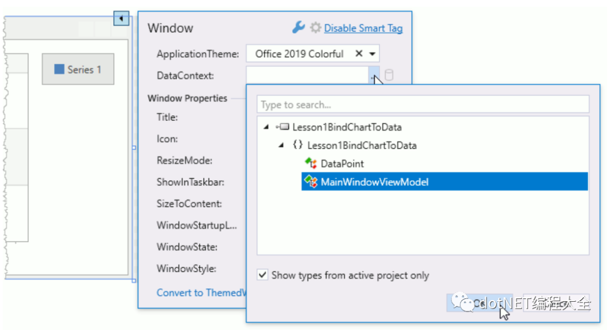Uncheck Show types from active project only
This screenshot has height=330, width=611.
[x=263, y=275]
